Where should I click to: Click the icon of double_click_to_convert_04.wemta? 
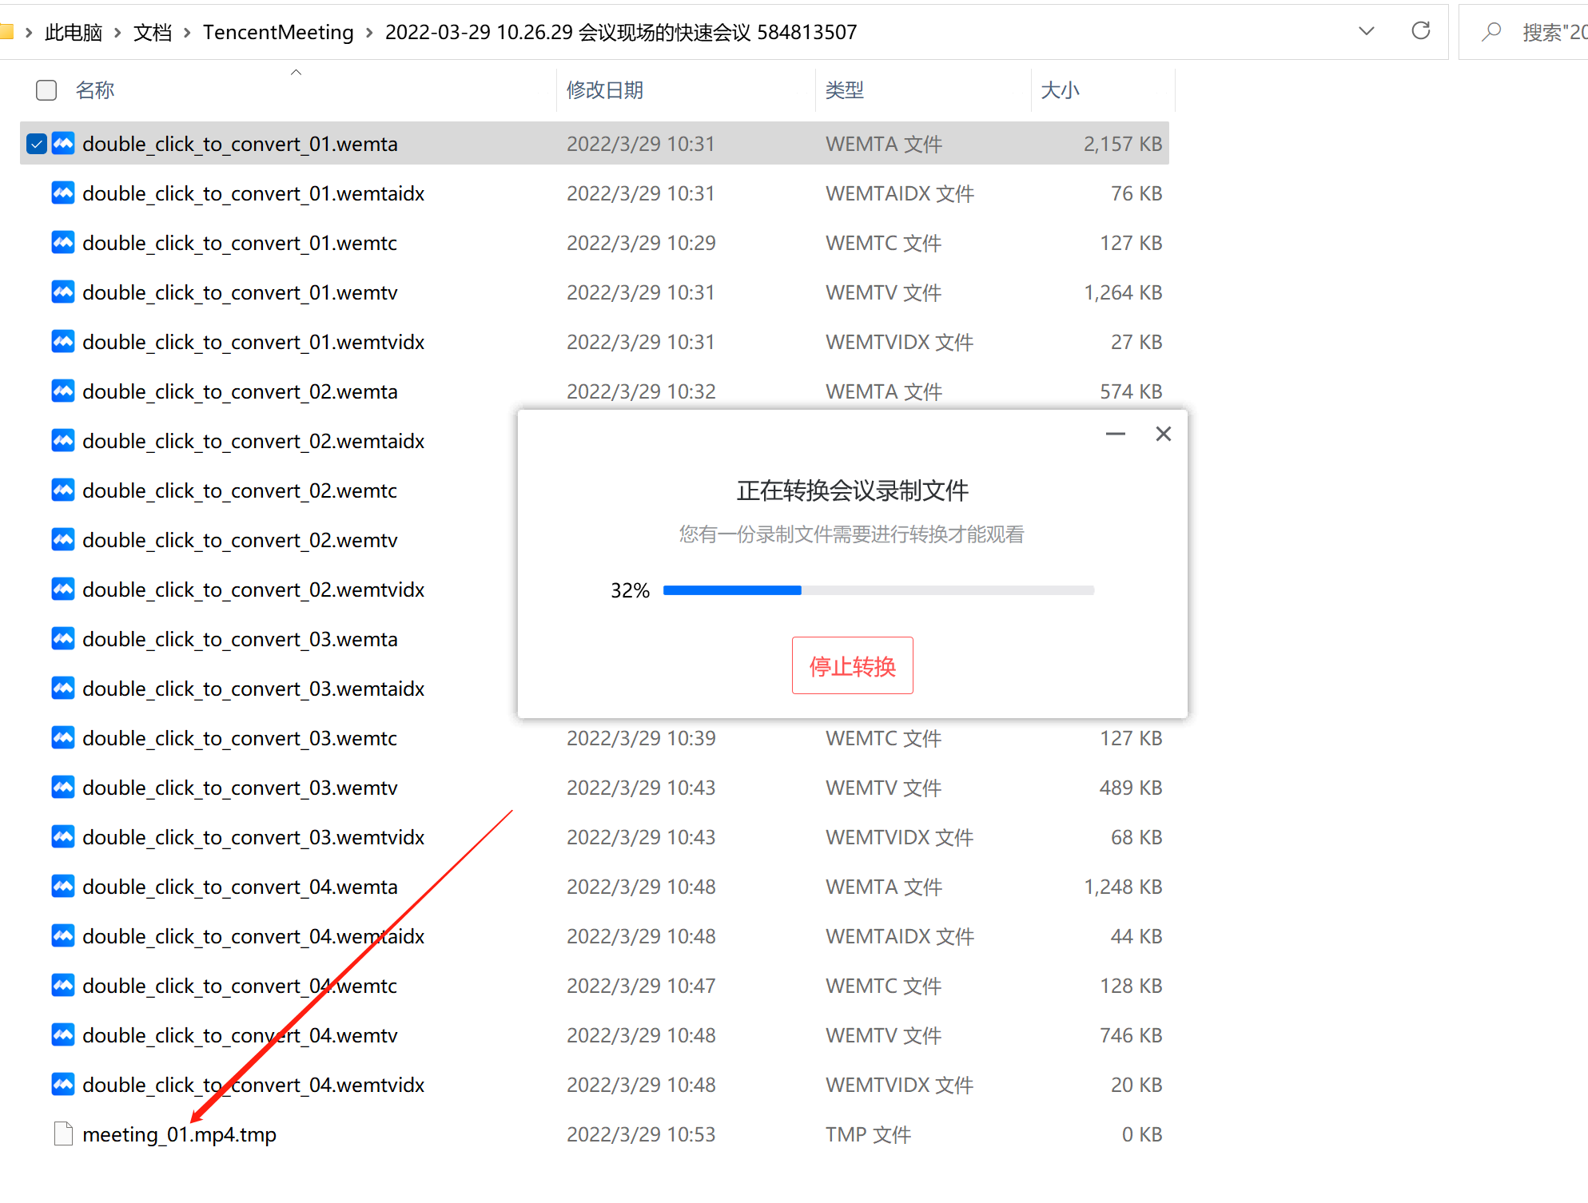point(63,887)
